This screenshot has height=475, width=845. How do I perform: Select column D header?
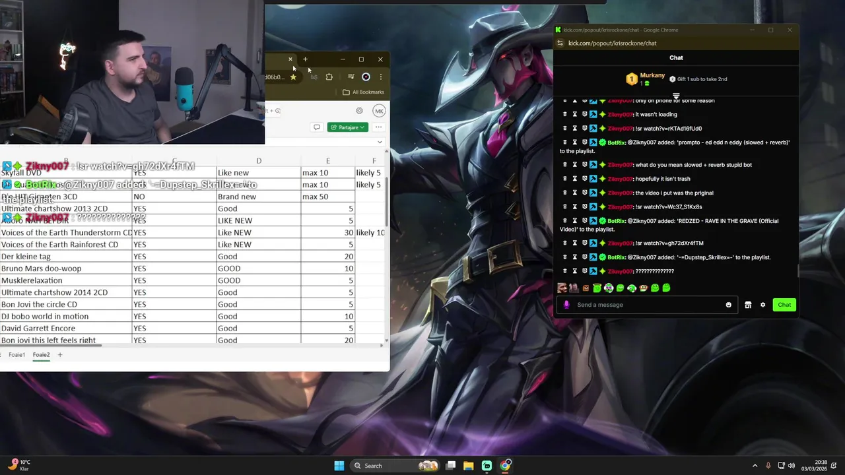pos(259,161)
